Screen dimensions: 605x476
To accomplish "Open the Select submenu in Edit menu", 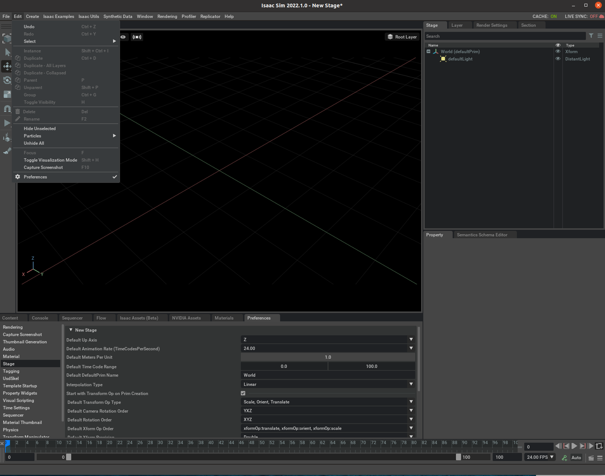I will tap(66, 41).
